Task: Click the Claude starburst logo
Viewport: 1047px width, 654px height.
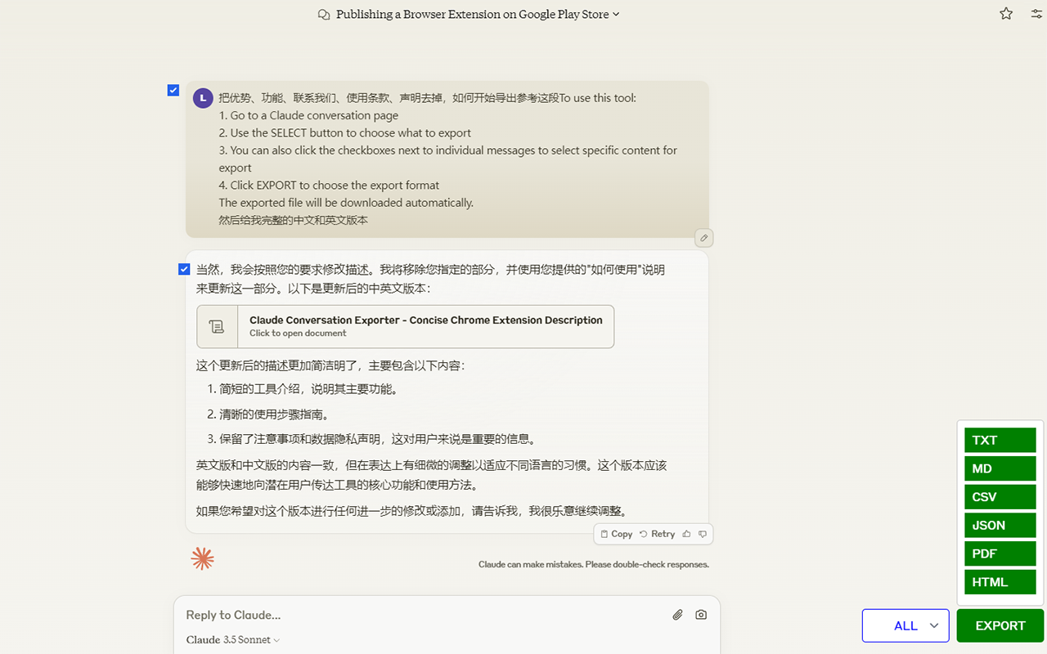Action: 203,558
